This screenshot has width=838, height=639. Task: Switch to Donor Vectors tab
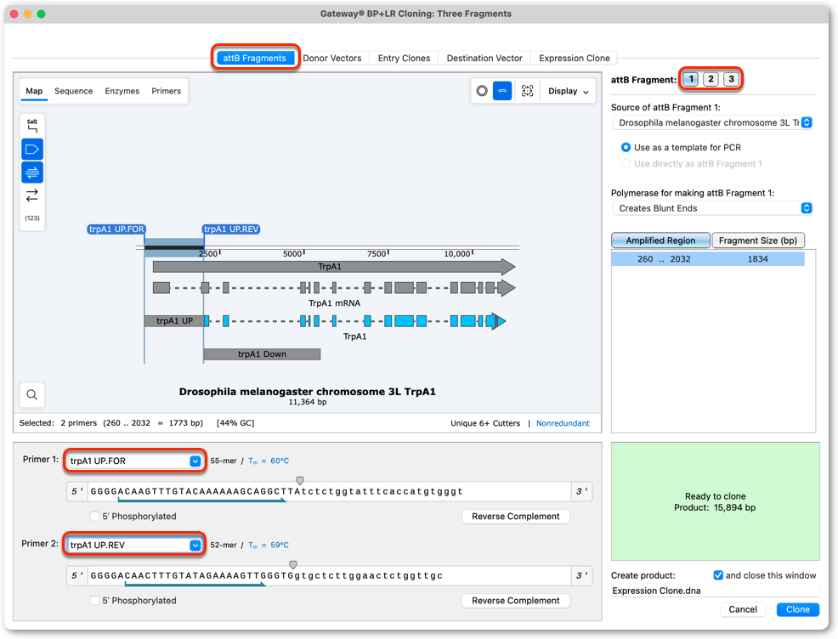[332, 58]
